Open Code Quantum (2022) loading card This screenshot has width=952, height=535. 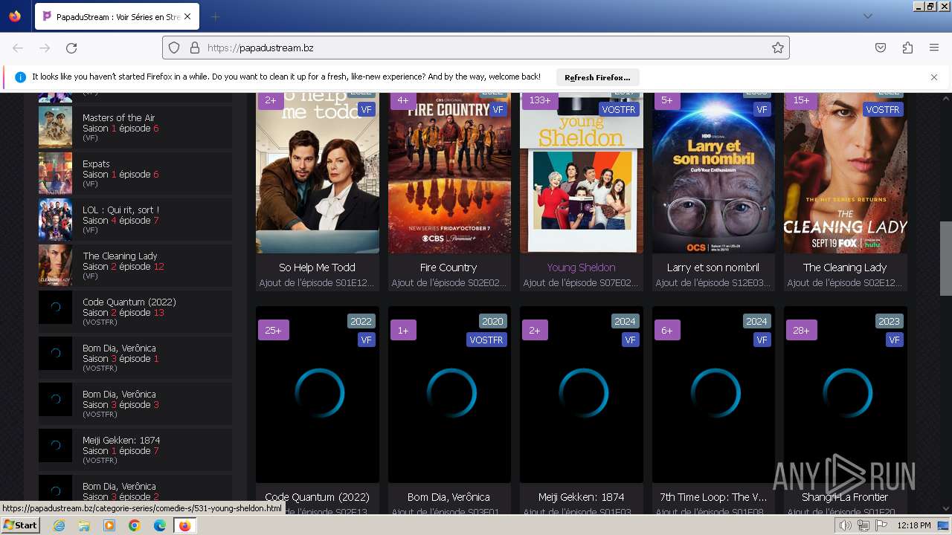coord(318,395)
